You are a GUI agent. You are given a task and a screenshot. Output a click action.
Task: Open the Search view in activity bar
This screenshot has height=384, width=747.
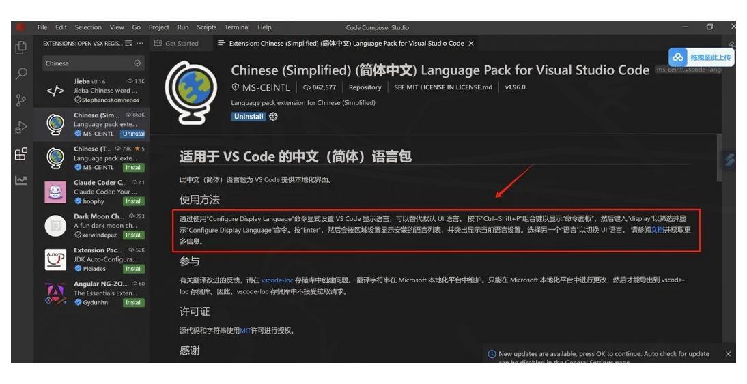(21, 74)
